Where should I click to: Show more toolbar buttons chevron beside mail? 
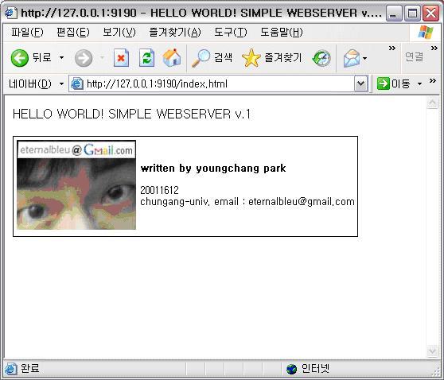pyautogui.click(x=392, y=48)
